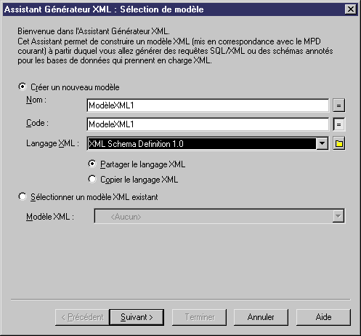Click the Suivant button
Image resolution: width=361 pixels, height=336 pixels.
coord(137,317)
